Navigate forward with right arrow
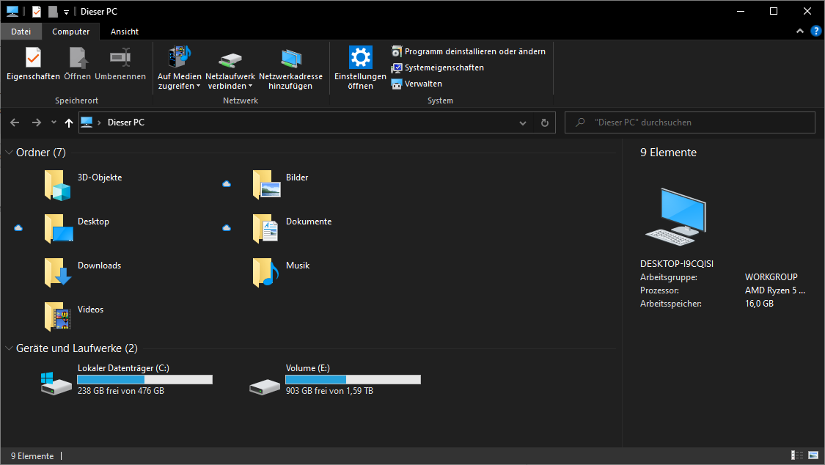This screenshot has height=465, width=825. point(37,122)
